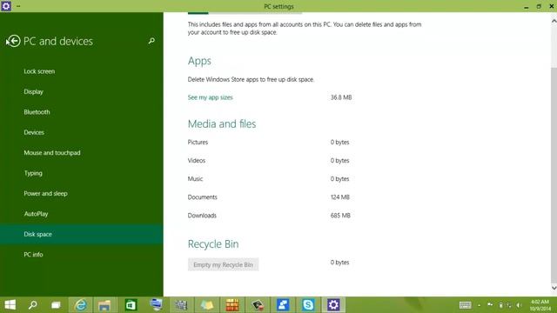Open the blue people icon on taskbar
Viewport: 557px width, 313px height.
[x=283, y=305]
